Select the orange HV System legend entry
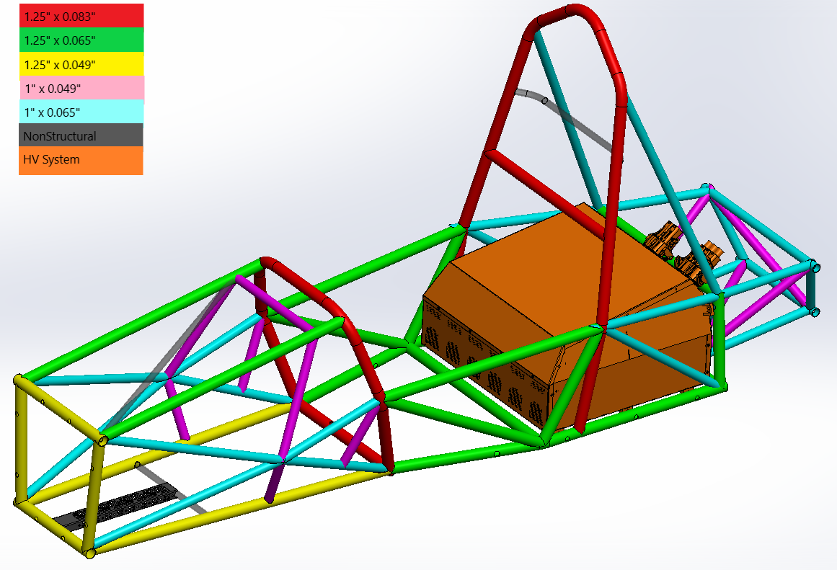 pos(81,160)
